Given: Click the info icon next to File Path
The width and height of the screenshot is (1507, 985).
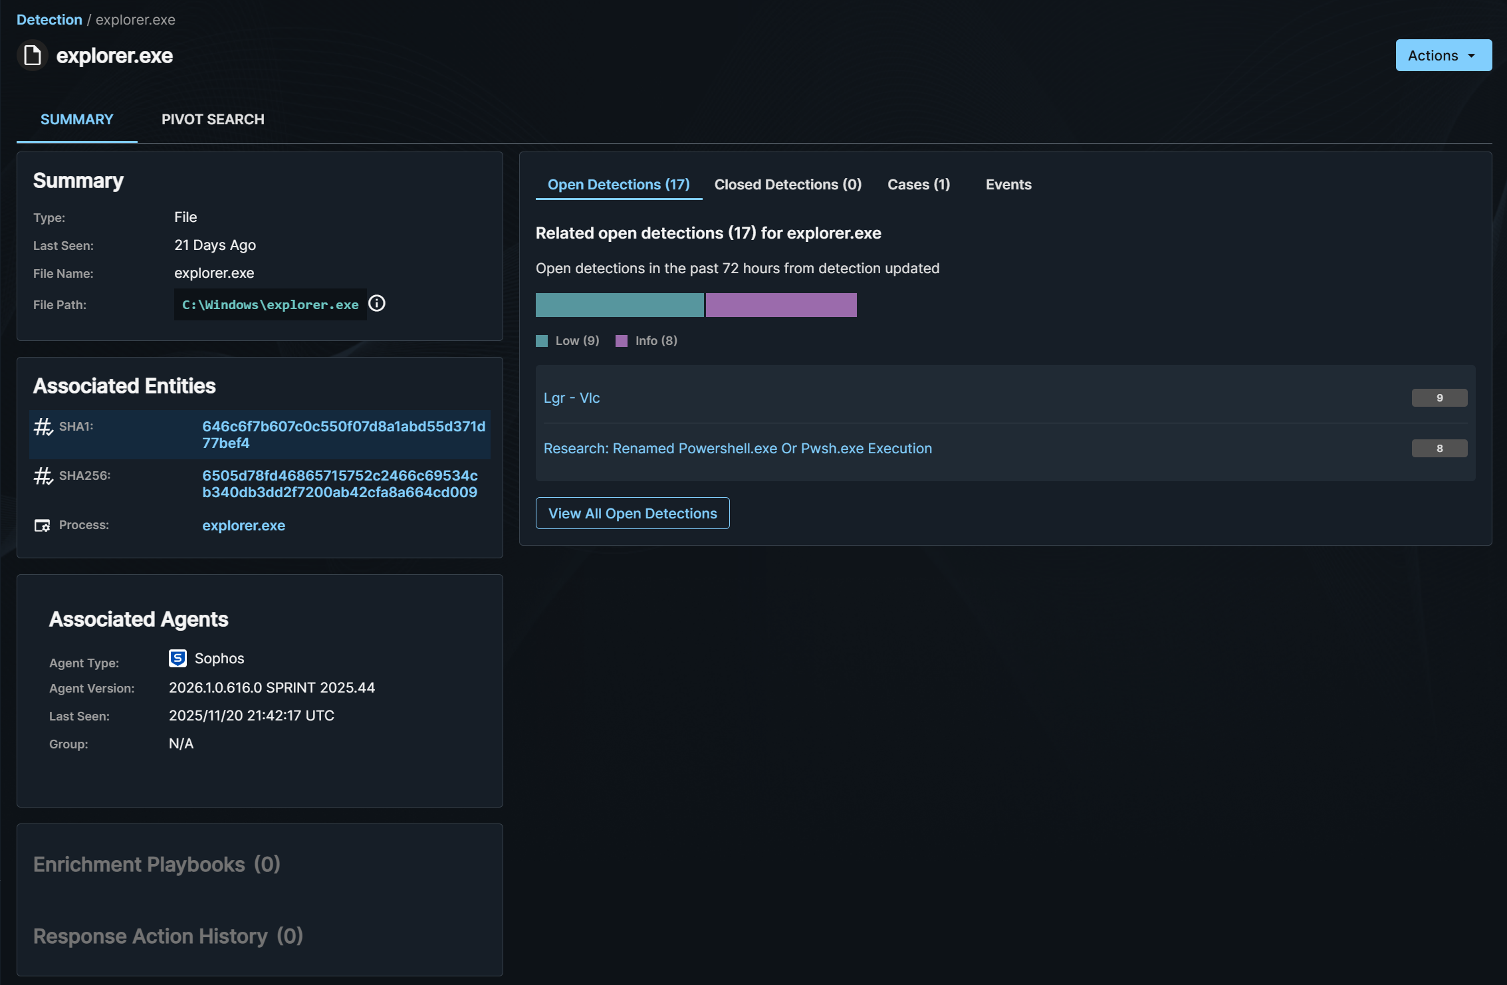Looking at the screenshot, I should click(377, 304).
